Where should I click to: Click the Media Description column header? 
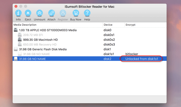point(58,25)
